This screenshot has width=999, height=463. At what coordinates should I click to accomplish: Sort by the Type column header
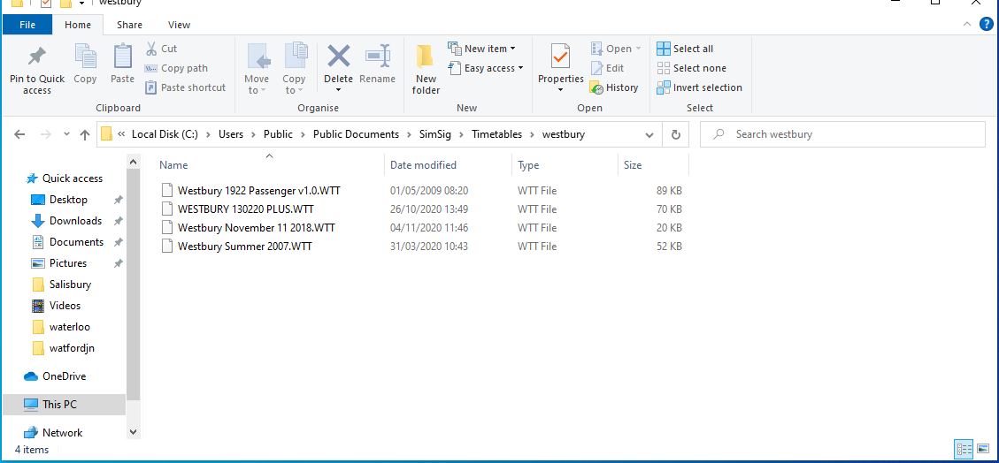[x=528, y=164]
